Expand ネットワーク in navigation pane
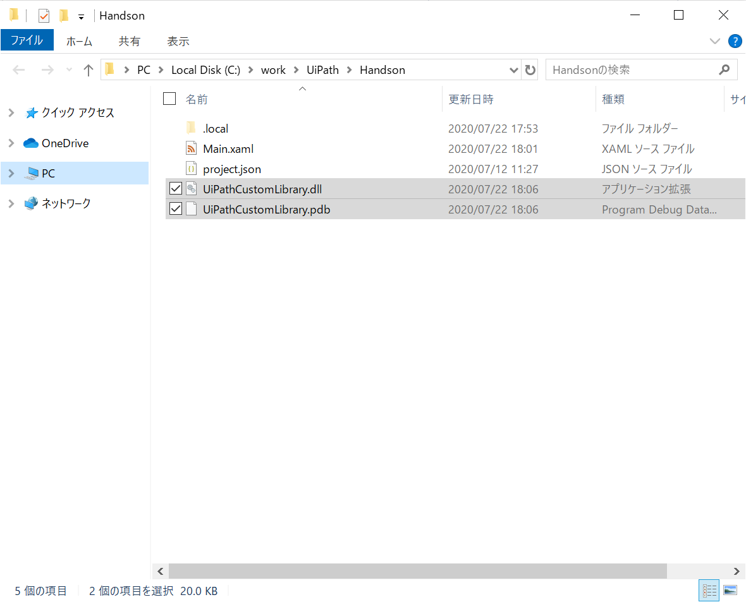The height and width of the screenshot is (602, 746). (x=11, y=203)
